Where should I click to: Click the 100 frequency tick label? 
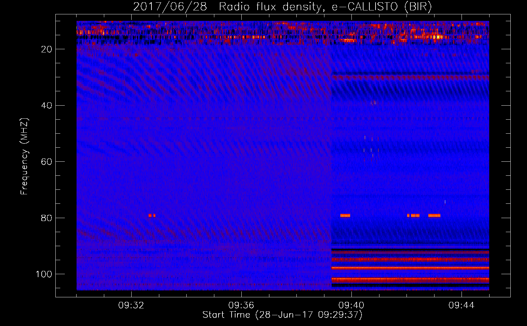pos(44,274)
